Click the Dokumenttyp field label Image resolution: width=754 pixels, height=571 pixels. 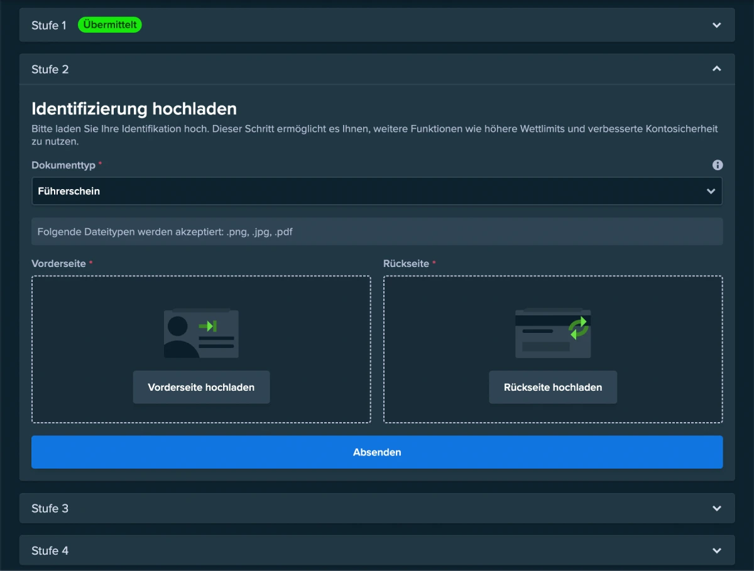click(x=63, y=165)
